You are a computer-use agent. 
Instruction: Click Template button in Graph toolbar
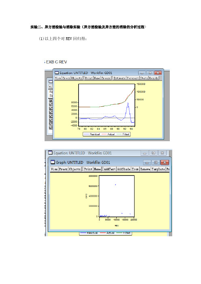[158, 169]
